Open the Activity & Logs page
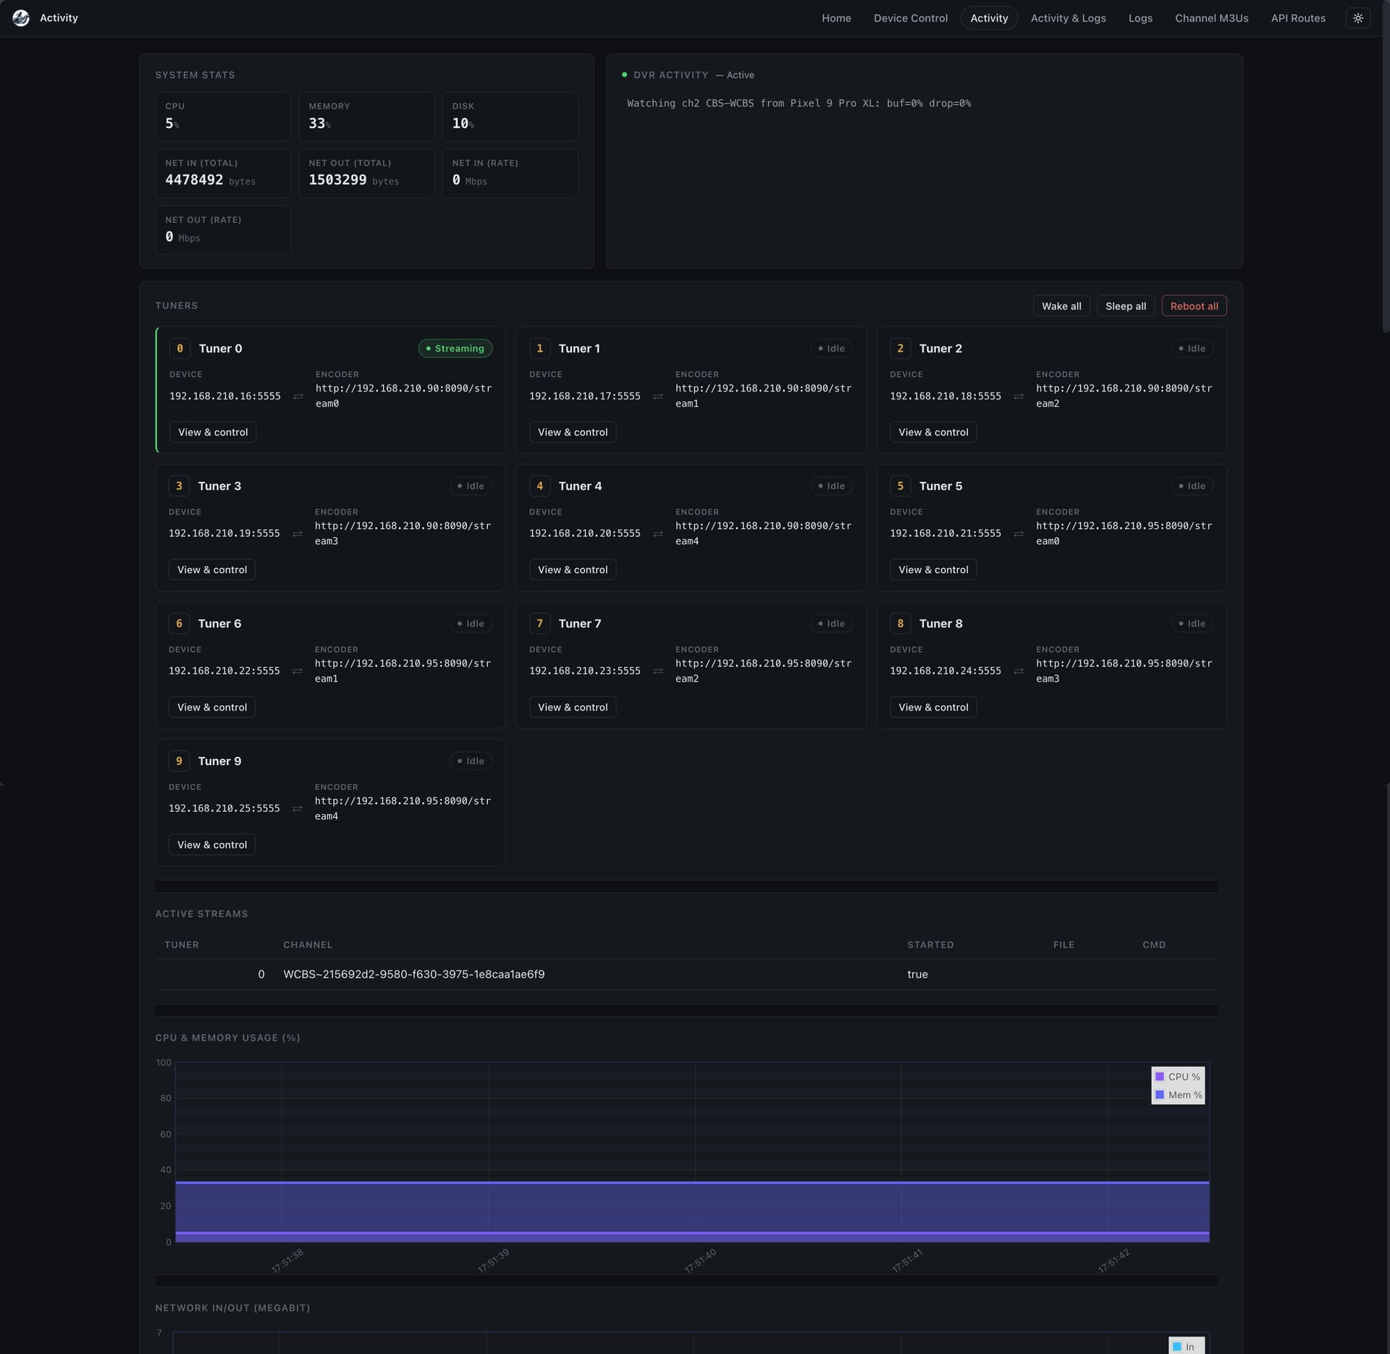 [x=1068, y=18]
